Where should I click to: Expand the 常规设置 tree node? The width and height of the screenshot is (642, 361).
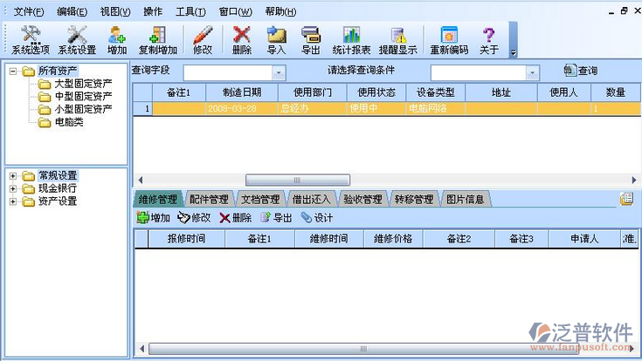(13, 176)
